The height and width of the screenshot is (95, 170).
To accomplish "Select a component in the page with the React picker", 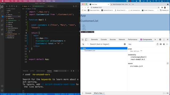I will [83, 44].
